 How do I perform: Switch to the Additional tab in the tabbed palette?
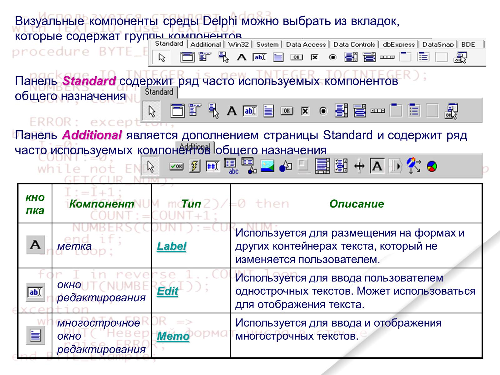[206, 44]
